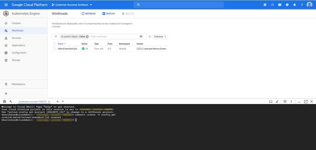Click the gift icon in top bar
This screenshot has width=316, height=150.
pyautogui.click(x=265, y=5)
